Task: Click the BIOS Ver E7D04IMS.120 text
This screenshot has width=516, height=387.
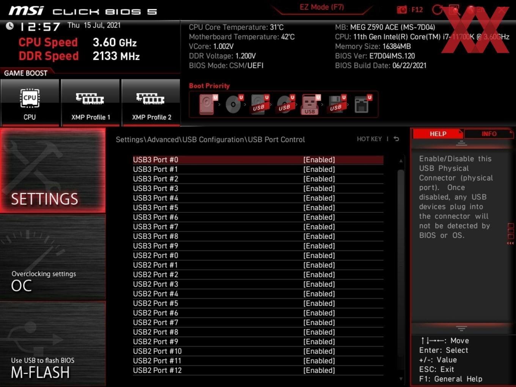Action: point(375,56)
